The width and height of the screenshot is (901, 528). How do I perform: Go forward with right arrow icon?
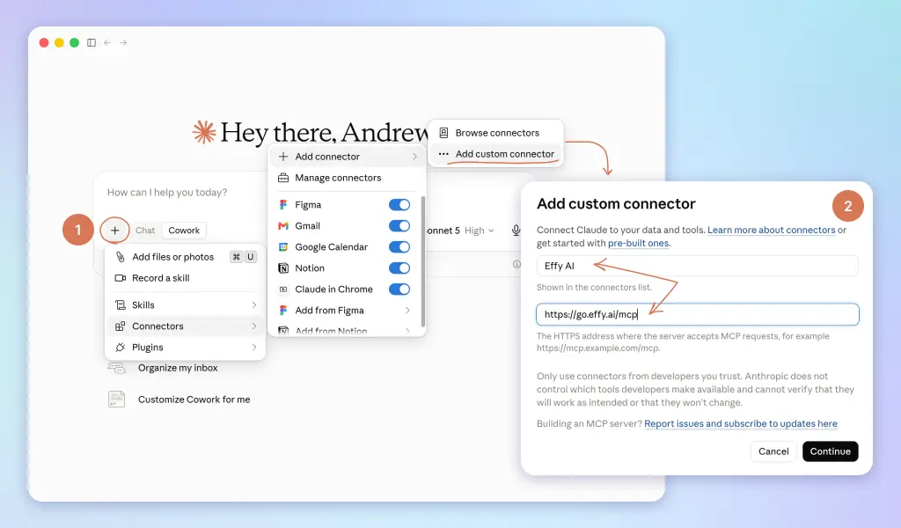[123, 42]
